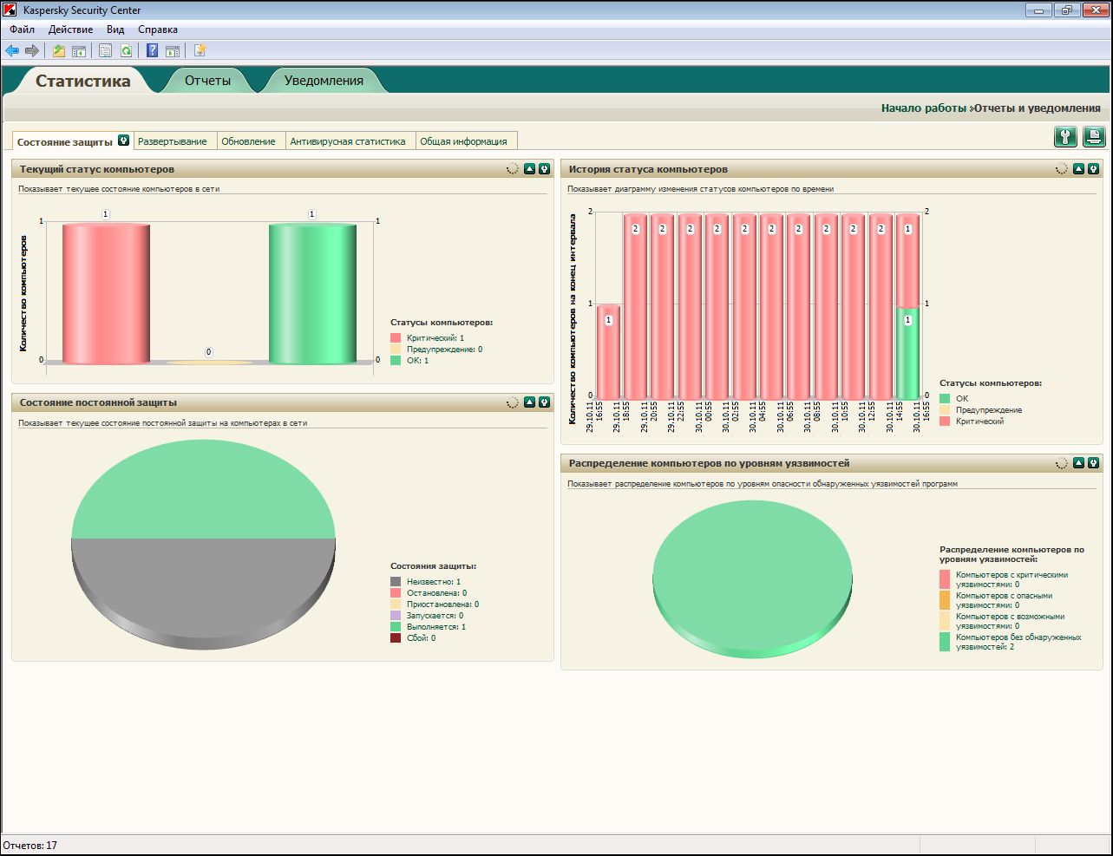Open statistics page settings with large wrench button
Image resolution: width=1113 pixels, height=856 pixels.
point(1065,137)
